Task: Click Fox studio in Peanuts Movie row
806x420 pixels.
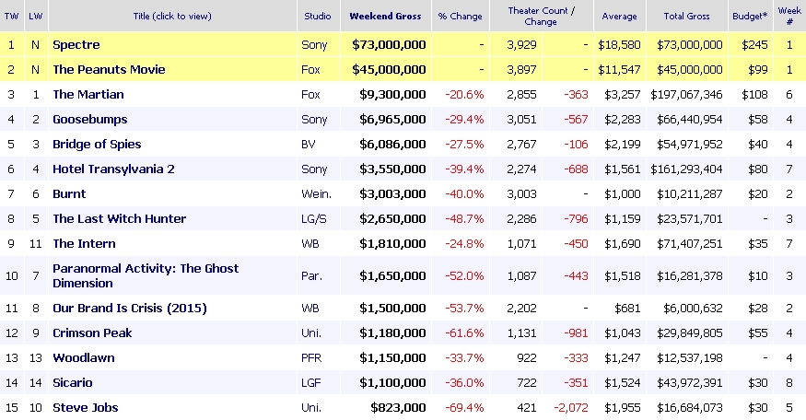Action: pos(310,69)
